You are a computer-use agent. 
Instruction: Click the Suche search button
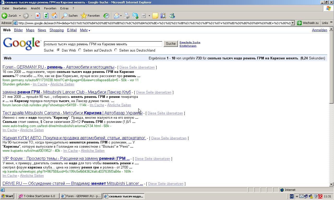[x=171, y=44]
